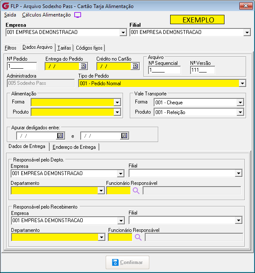Expand Alimentação Produto dropdown
255x273 pixels.
tap(117, 112)
